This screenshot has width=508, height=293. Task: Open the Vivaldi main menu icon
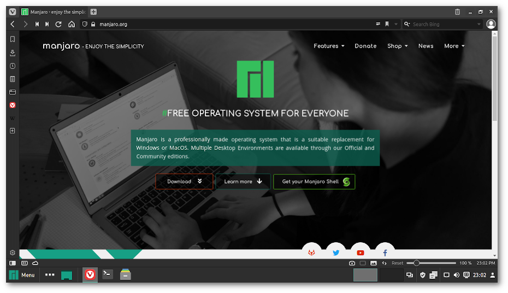click(13, 12)
